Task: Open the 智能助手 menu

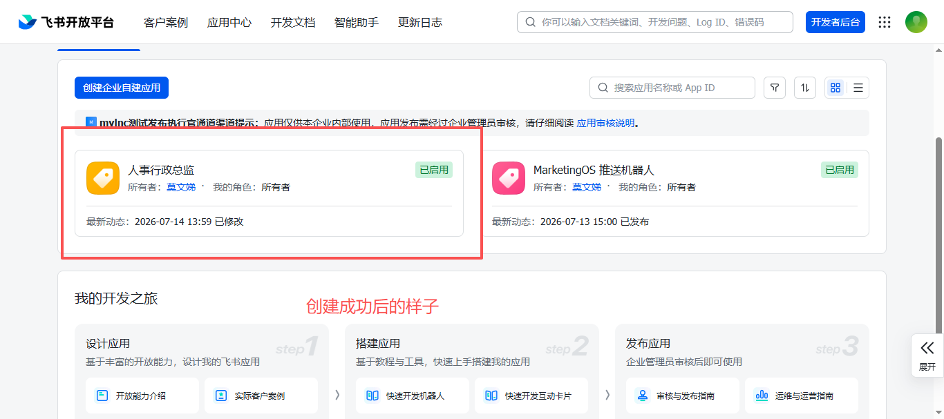Action: 357,22
